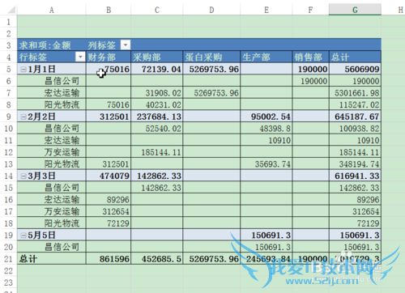The width and height of the screenshot is (405, 293).
Task: Open the column labels filter dropdown
Action: (x=126, y=45)
